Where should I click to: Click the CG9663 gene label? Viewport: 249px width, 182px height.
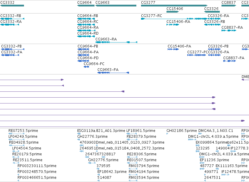(102, 3)
